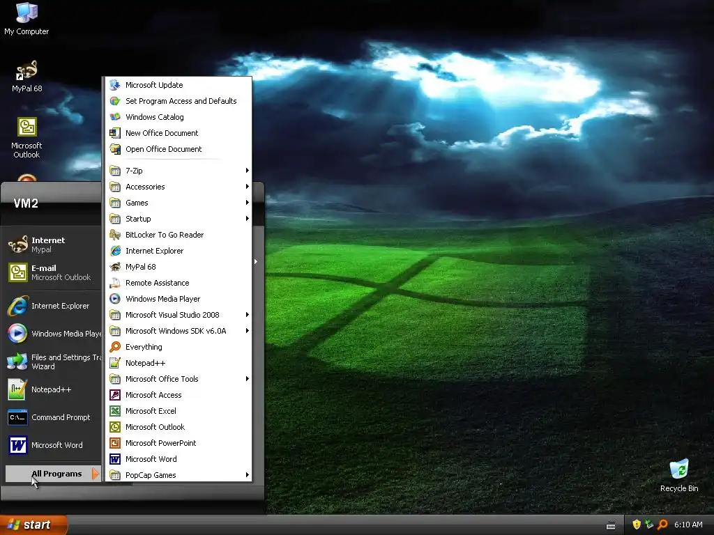Expand the PopCap Games folder
Screen dimensions: 714x535
178,475
